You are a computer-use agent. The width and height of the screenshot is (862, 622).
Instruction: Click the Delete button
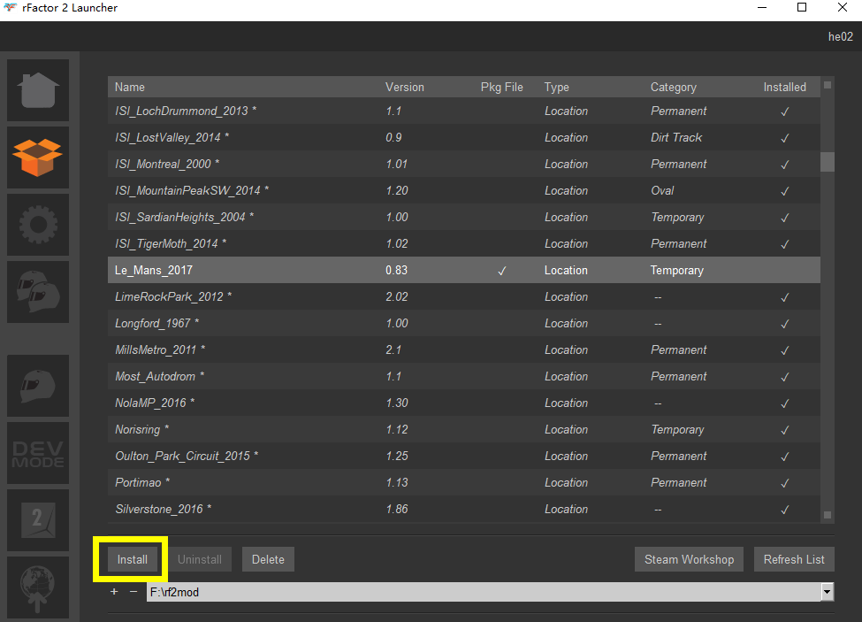point(268,559)
